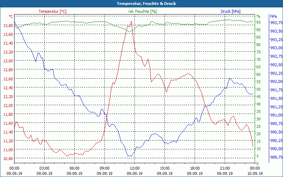Click the 990,00 pressure axis value
Viewport: 283px width, 177px height.
coord(276,149)
